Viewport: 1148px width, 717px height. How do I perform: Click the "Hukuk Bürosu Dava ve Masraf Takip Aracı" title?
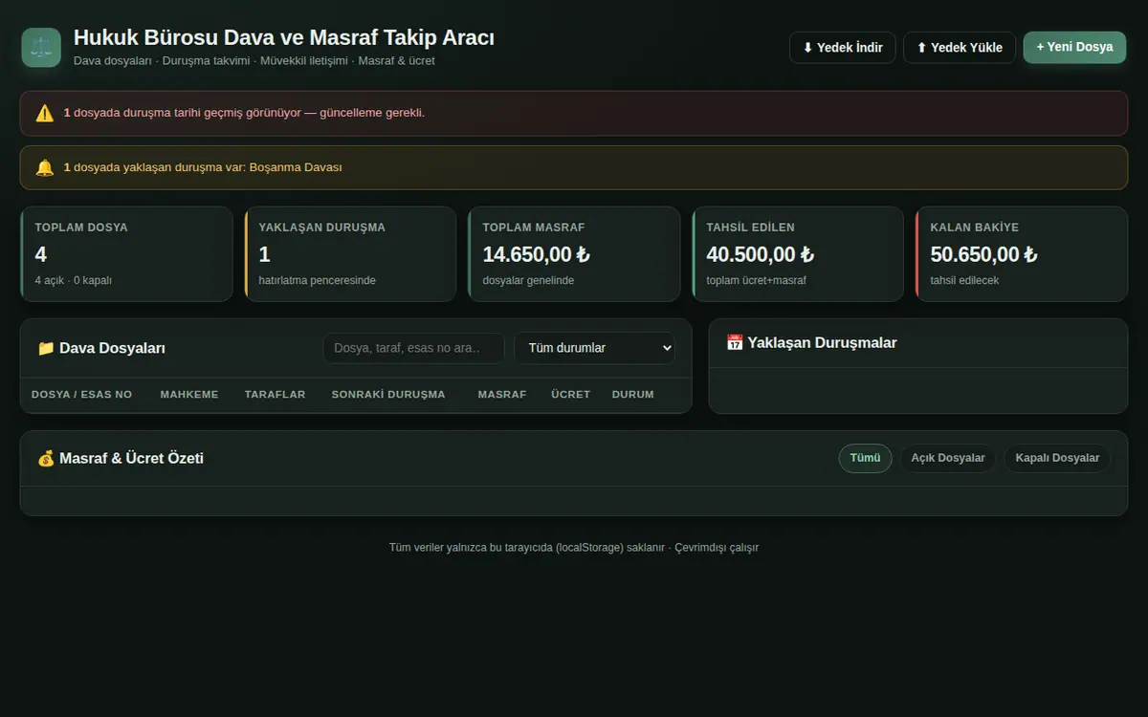point(284,38)
